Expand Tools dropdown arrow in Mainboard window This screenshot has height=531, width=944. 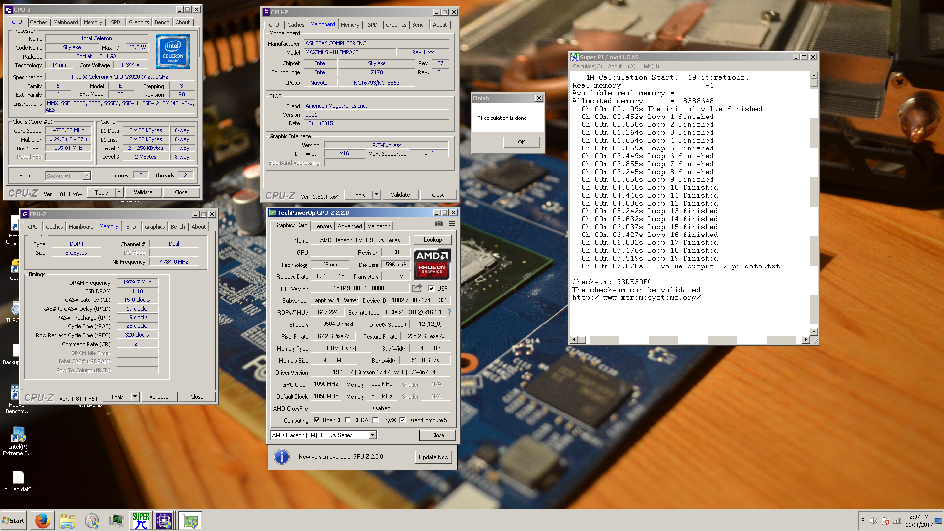click(x=376, y=195)
